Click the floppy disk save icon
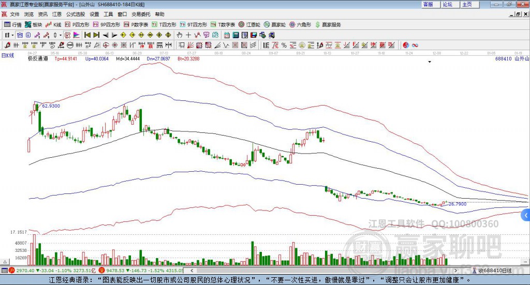Viewport: 530px width, 285px height. click(x=254, y=35)
